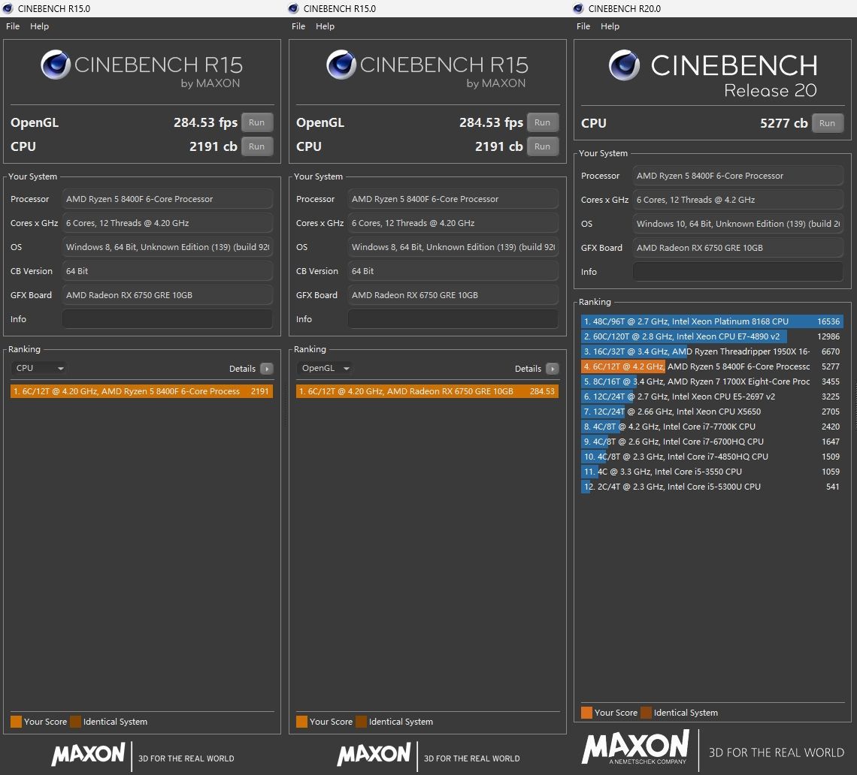Click the 5277 cb CPU score in R20

pyautogui.click(x=784, y=123)
